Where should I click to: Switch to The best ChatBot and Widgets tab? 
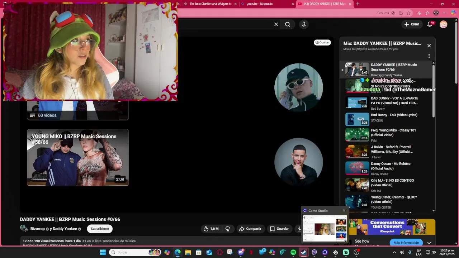tap(210, 4)
